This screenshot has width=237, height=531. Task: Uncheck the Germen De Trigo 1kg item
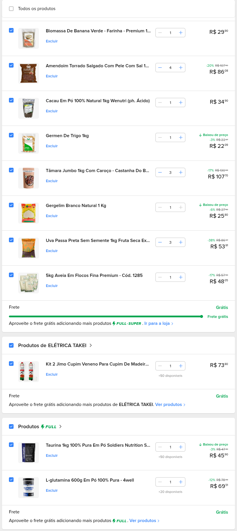[11, 135]
